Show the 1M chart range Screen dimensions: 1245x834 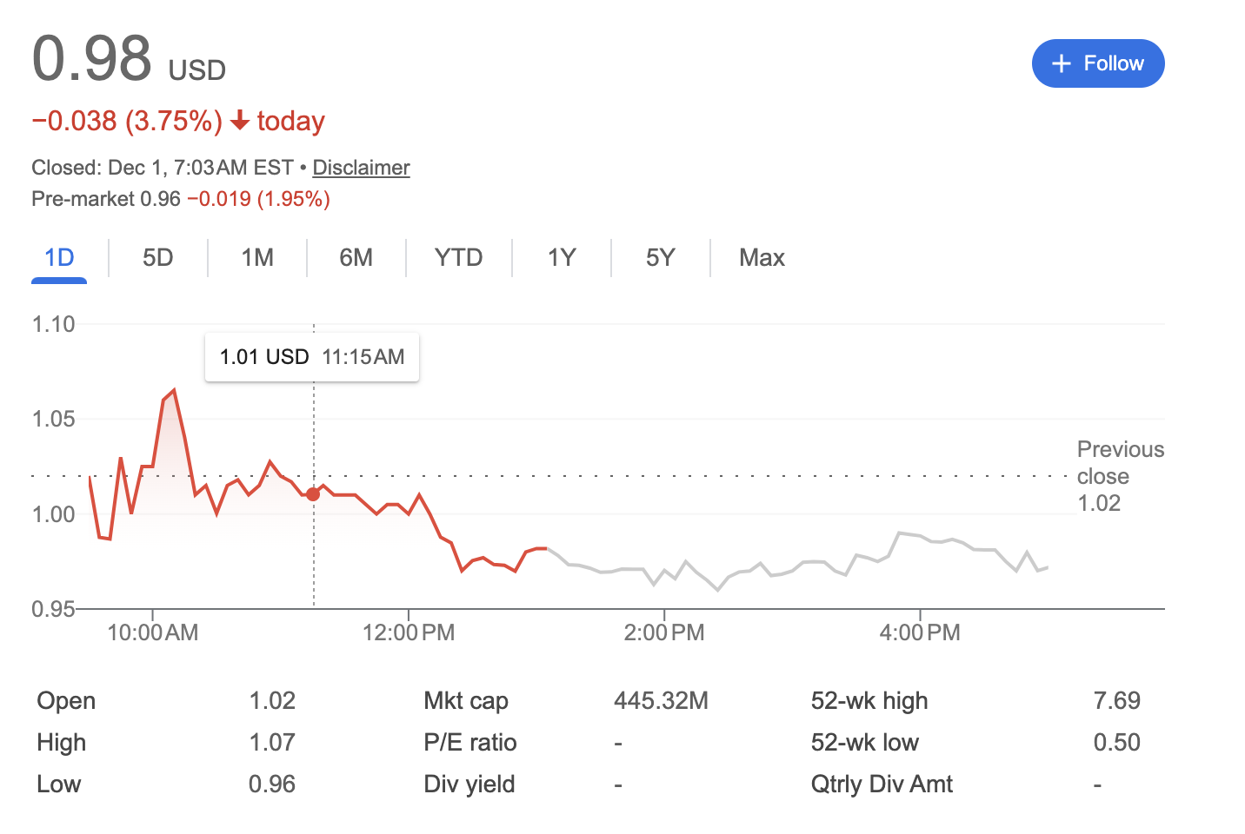(x=257, y=258)
